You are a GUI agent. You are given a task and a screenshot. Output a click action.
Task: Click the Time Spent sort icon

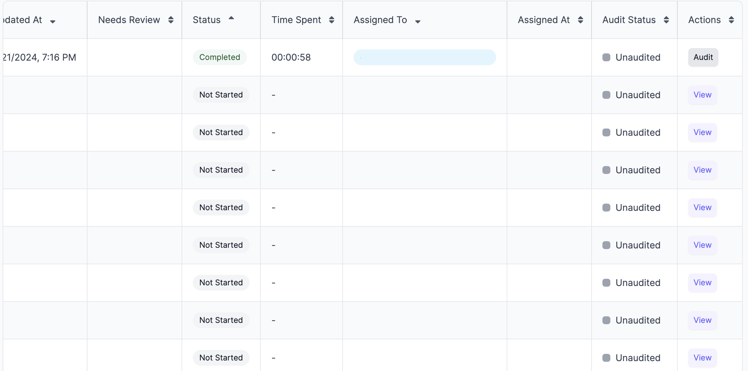(331, 20)
